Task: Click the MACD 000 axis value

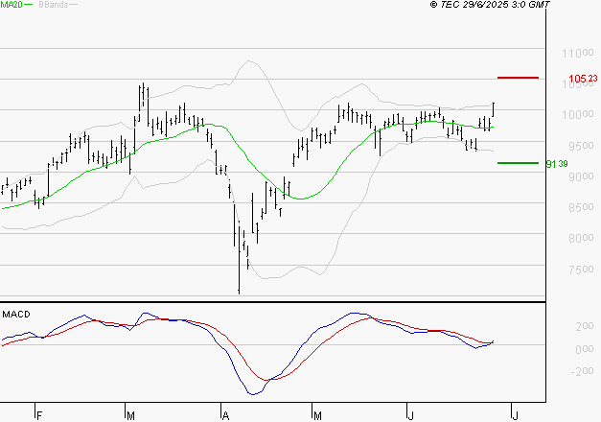Action: pos(585,349)
